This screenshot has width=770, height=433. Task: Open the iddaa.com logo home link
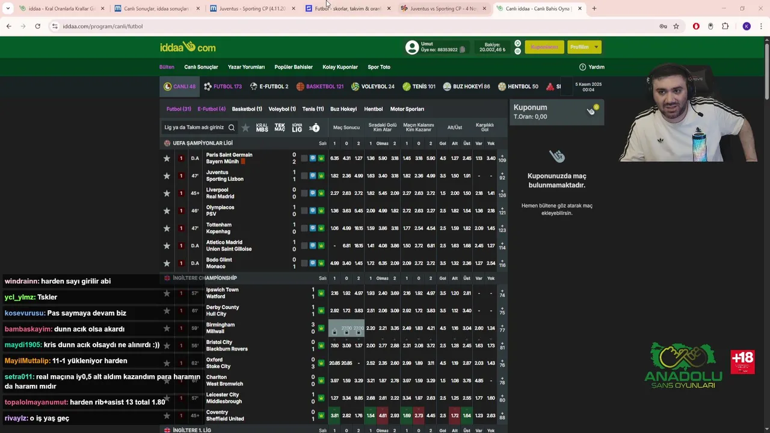188,47
